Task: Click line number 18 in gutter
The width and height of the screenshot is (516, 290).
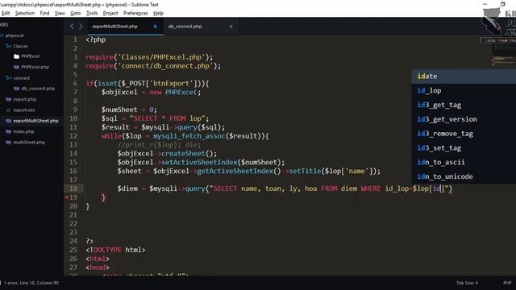Action: tap(73, 188)
